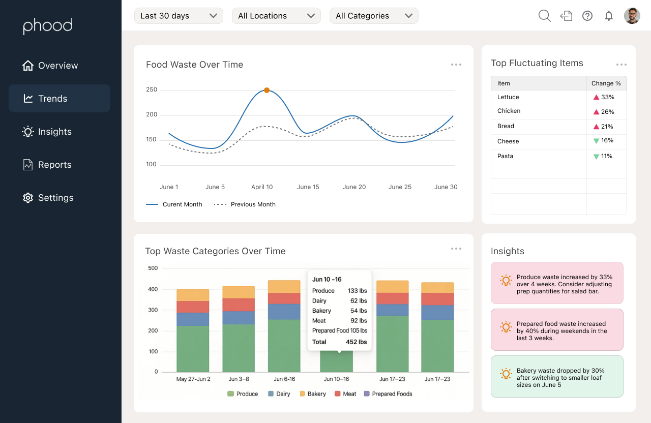
Task: Click the orange peak marker on line chart
Action: 267,90
